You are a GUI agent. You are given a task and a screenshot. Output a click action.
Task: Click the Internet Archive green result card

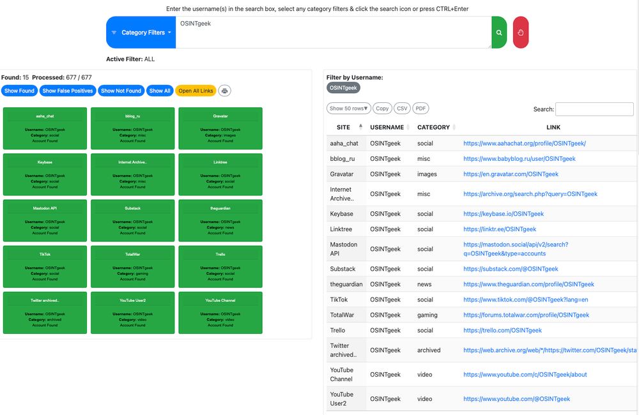[132, 174]
